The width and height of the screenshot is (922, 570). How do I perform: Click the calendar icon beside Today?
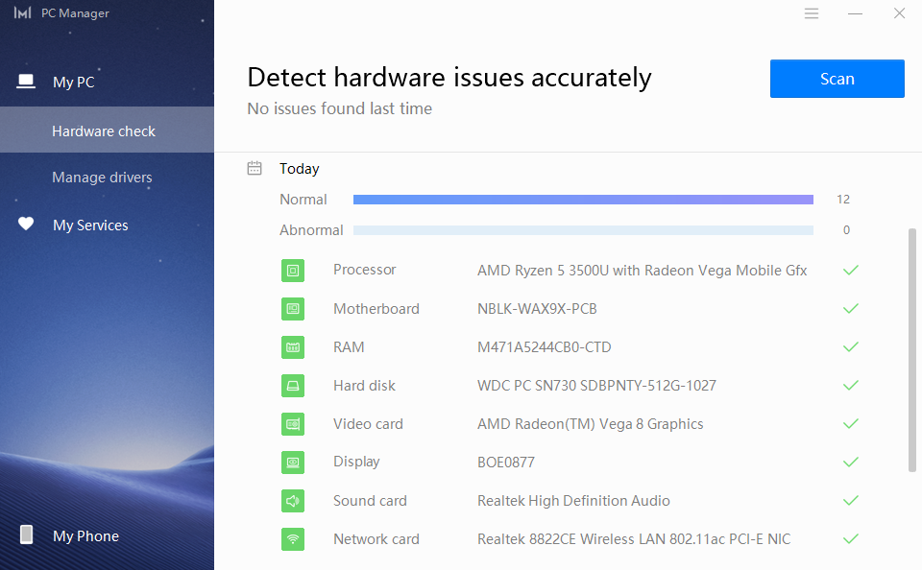click(255, 169)
